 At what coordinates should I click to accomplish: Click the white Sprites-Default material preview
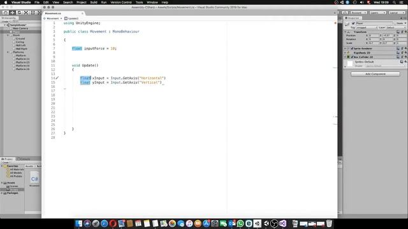pos(350,64)
